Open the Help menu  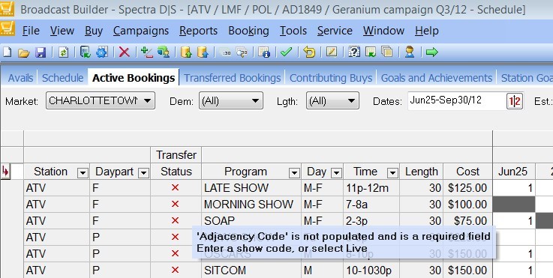coord(427,31)
